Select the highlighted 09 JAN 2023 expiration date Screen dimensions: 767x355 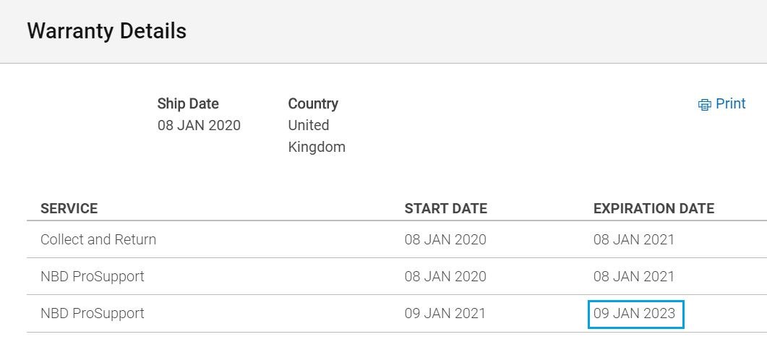pos(635,314)
